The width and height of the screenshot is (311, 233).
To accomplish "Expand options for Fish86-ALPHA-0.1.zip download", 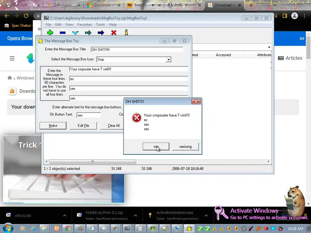I will pyautogui.click(x=135, y=215).
